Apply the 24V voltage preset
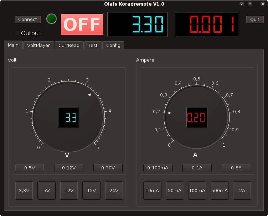 point(114,190)
